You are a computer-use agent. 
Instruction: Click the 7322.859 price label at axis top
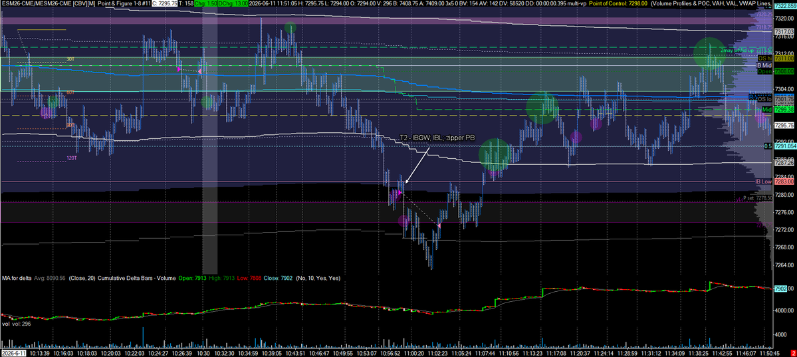tap(785, 5)
